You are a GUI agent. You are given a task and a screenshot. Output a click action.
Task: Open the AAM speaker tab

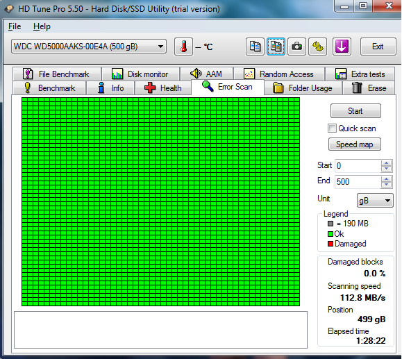tap(207, 74)
